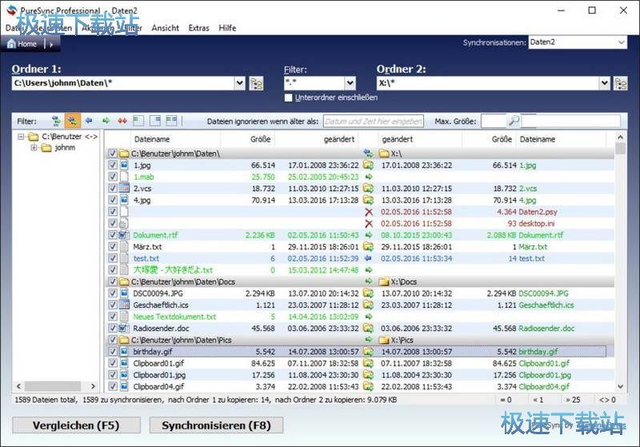
Task: Click the search text field beside magnifier
Action: click(x=570, y=121)
